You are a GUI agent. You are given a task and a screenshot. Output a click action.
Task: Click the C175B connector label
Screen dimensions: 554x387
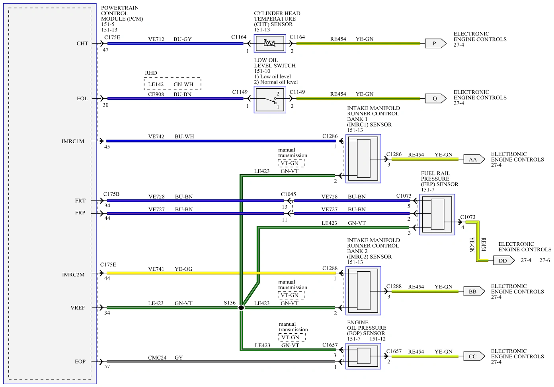[x=111, y=194]
